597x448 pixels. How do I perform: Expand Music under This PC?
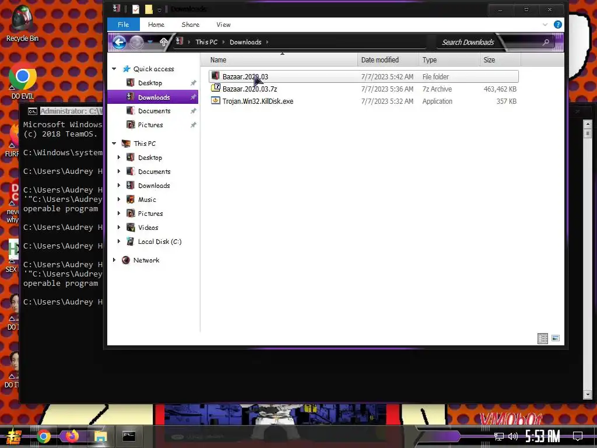point(119,199)
